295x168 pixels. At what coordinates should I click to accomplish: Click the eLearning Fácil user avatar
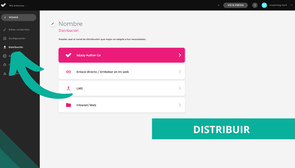click(x=264, y=5)
